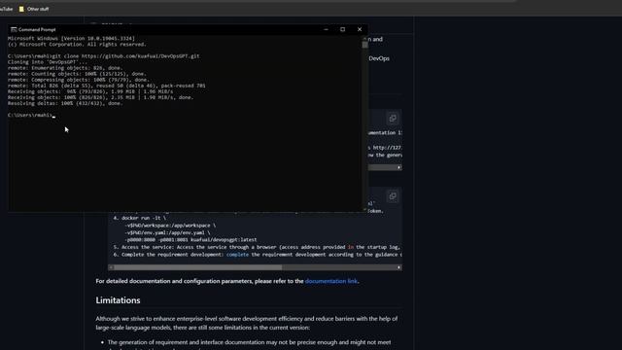Click the Command Prompt title bar icon
The image size is (622, 350).
14,29
